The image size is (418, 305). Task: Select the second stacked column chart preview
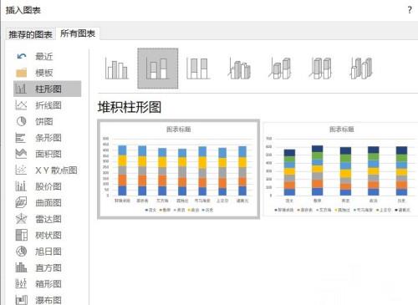340,170
